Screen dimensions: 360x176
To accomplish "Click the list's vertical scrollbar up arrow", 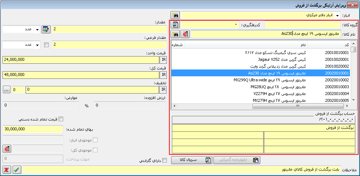I will coord(354,44).
